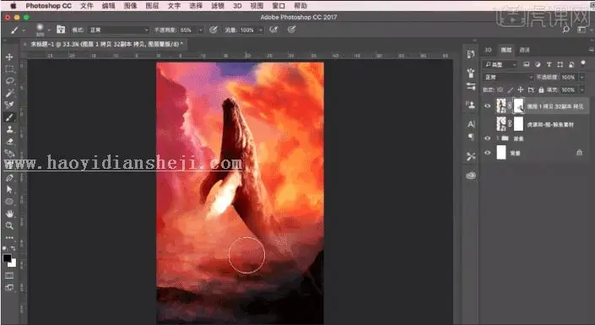Image resolution: width=595 pixels, height=325 pixels.
Task: Toggle type layer filter T icon
Action: [549, 64]
